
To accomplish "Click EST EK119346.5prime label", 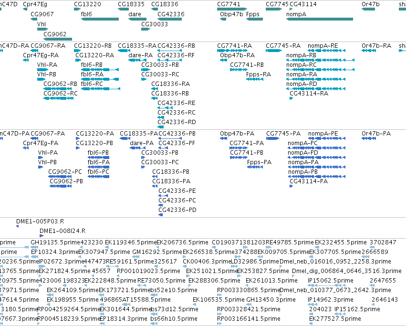I will pyautogui.click(x=131, y=242).
